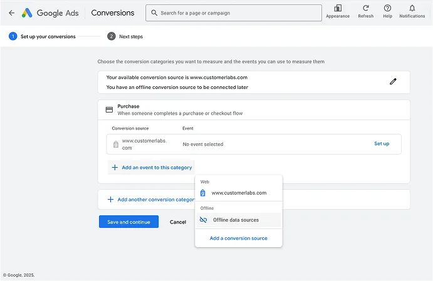Focus the search for a page or campaign field
The height and width of the screenshot is (281, 433).
234,13
